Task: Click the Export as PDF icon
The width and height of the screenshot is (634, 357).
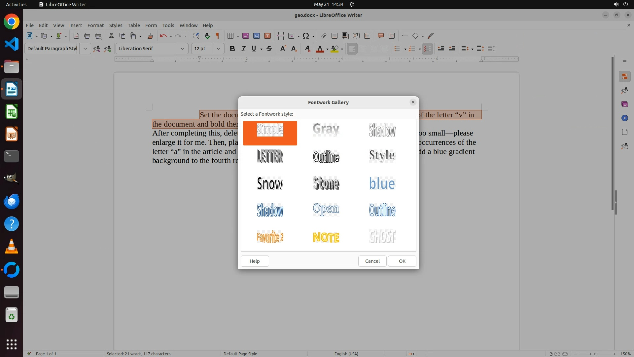Action: 76,36
